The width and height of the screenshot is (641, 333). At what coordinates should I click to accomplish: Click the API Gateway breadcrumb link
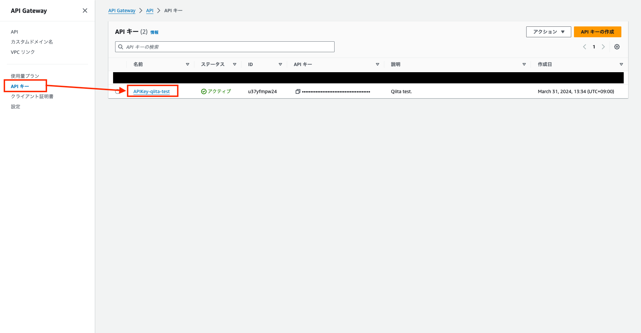[x=122, y=11]
